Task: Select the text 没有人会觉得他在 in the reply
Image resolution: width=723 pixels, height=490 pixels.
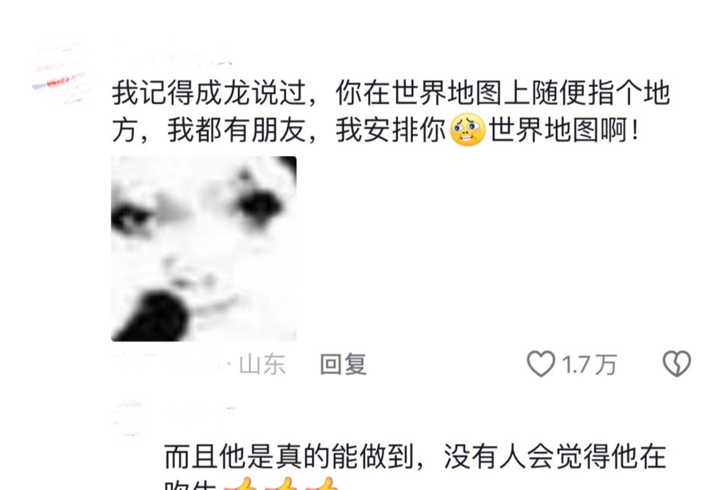Action: (555, 457)
